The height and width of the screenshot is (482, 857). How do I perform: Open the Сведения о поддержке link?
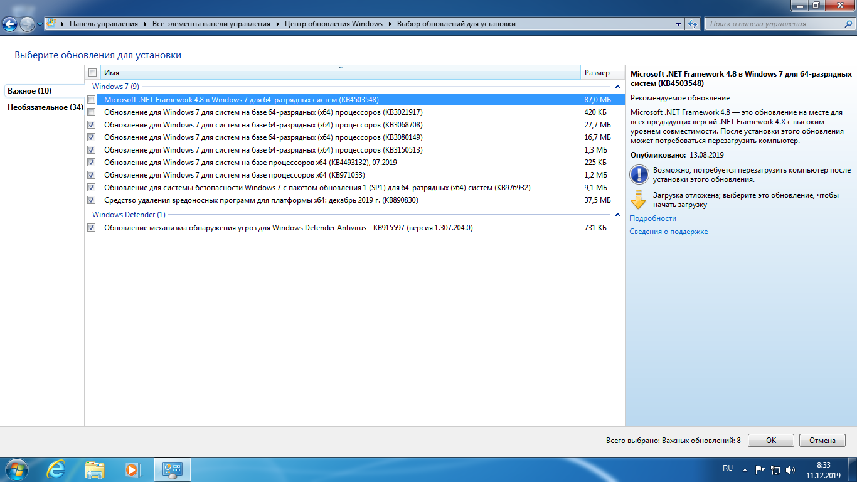point(669,232)
